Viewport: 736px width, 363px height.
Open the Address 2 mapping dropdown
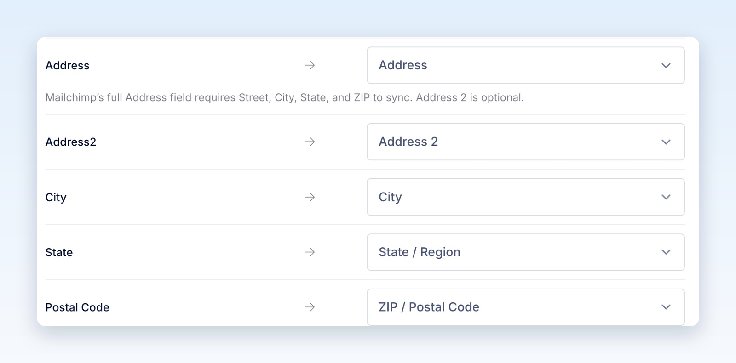point(526,142)
